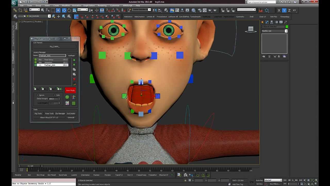Enable the Ignore checkbox
This screenshot has height=186, width=330.
(x=38, y=95)
